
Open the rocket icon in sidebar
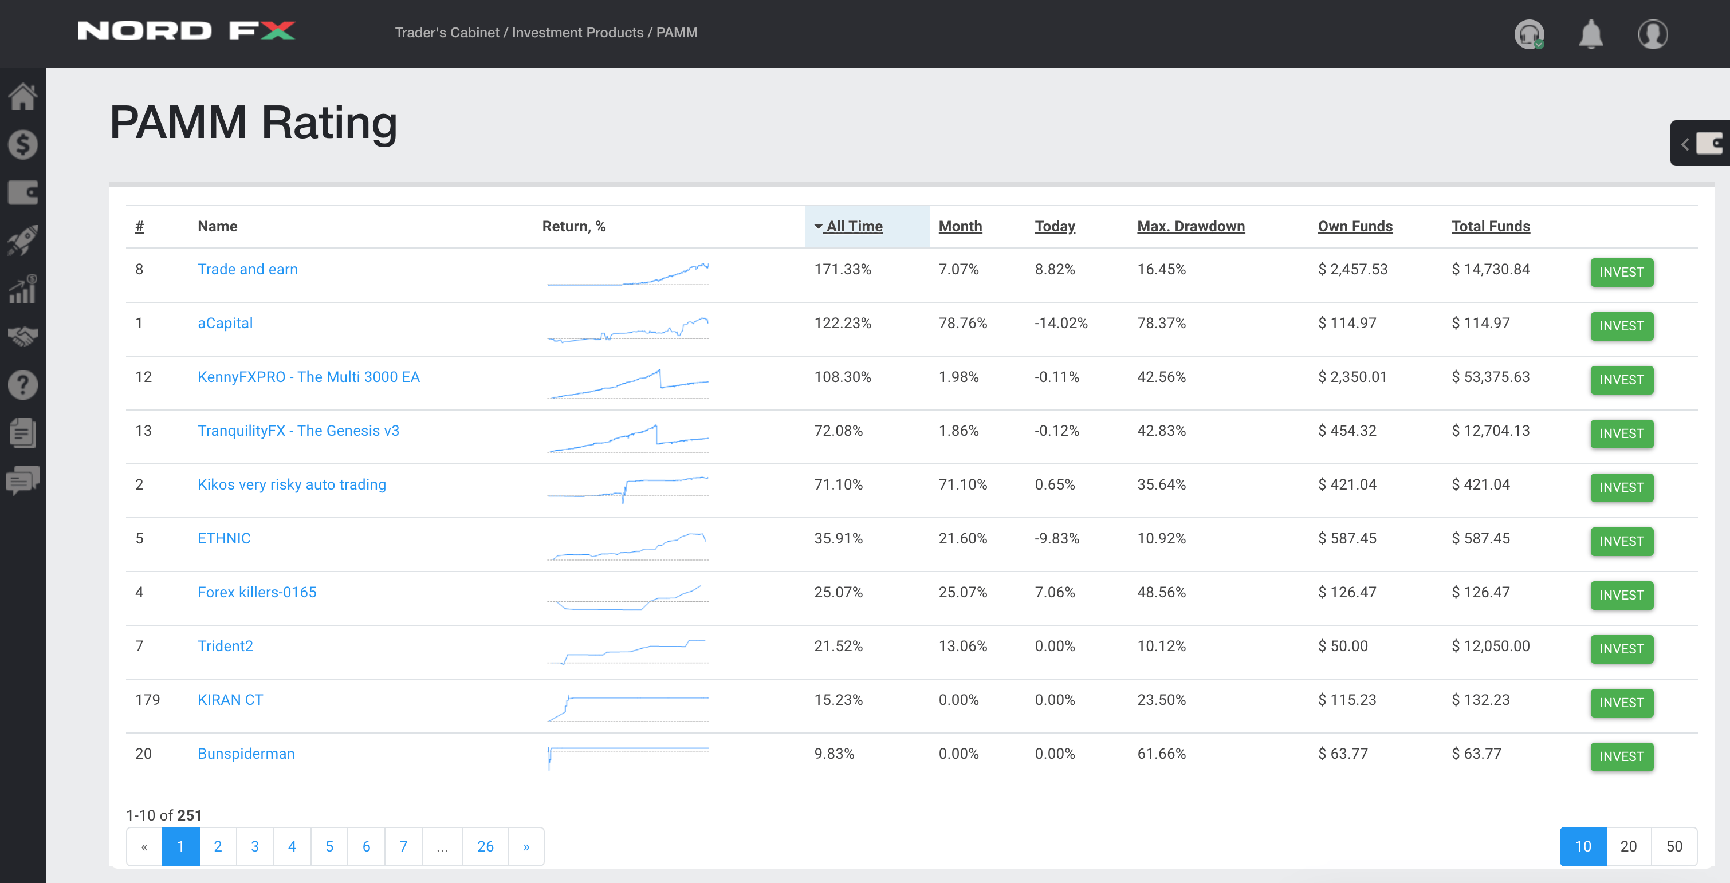(x=23, y=241)
